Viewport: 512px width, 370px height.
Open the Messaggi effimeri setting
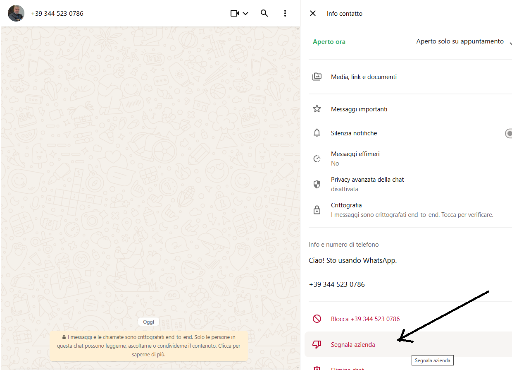[355, 159]
